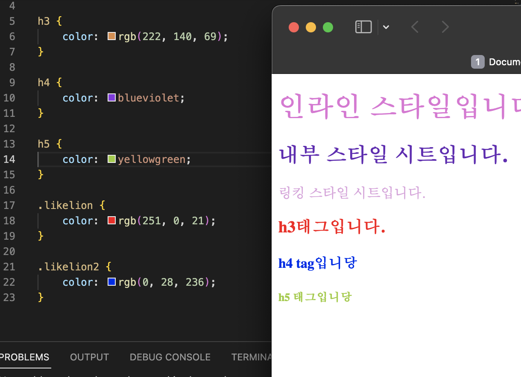Click the '내부 스타일 시트입니다.' heading
The image size is (521, 377).
(393, 154)
